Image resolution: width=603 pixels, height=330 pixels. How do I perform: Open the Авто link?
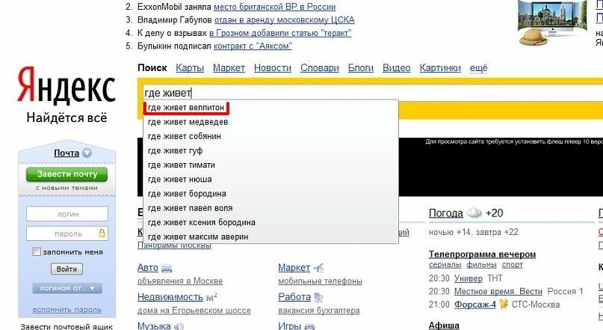tap(148, 268)
